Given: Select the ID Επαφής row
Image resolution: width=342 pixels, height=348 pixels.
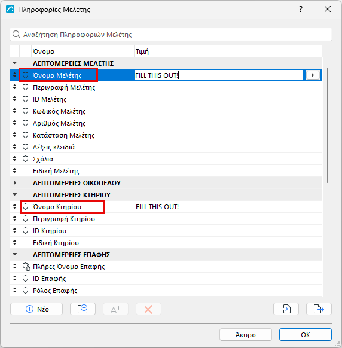Looking at the screenshot, I should (166, 279).
